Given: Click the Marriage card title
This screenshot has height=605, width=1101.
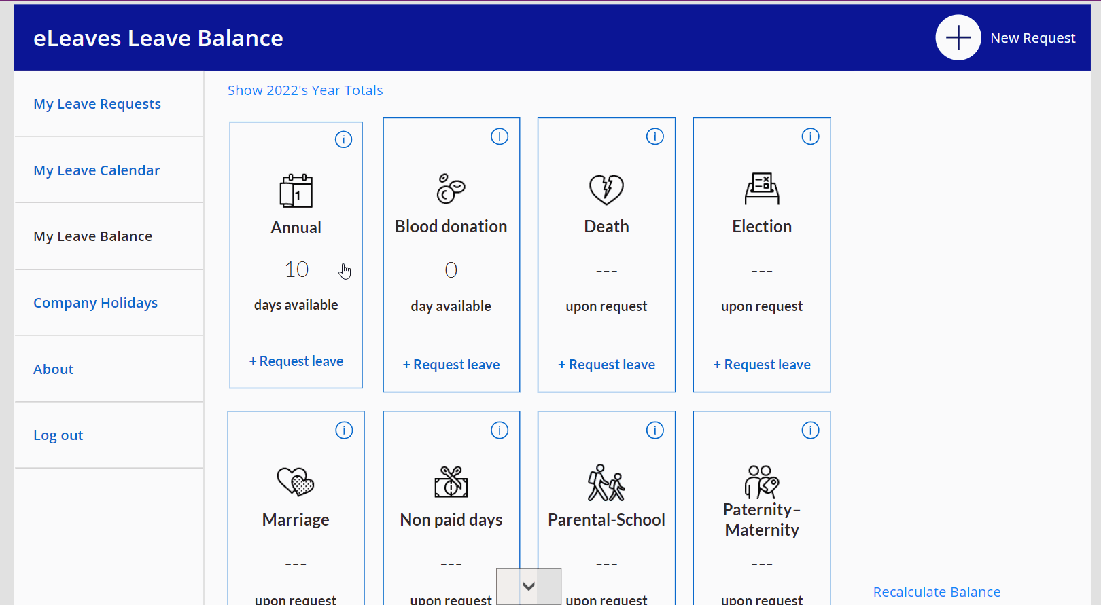Looking at the screenshot, I should pos(296,520).
